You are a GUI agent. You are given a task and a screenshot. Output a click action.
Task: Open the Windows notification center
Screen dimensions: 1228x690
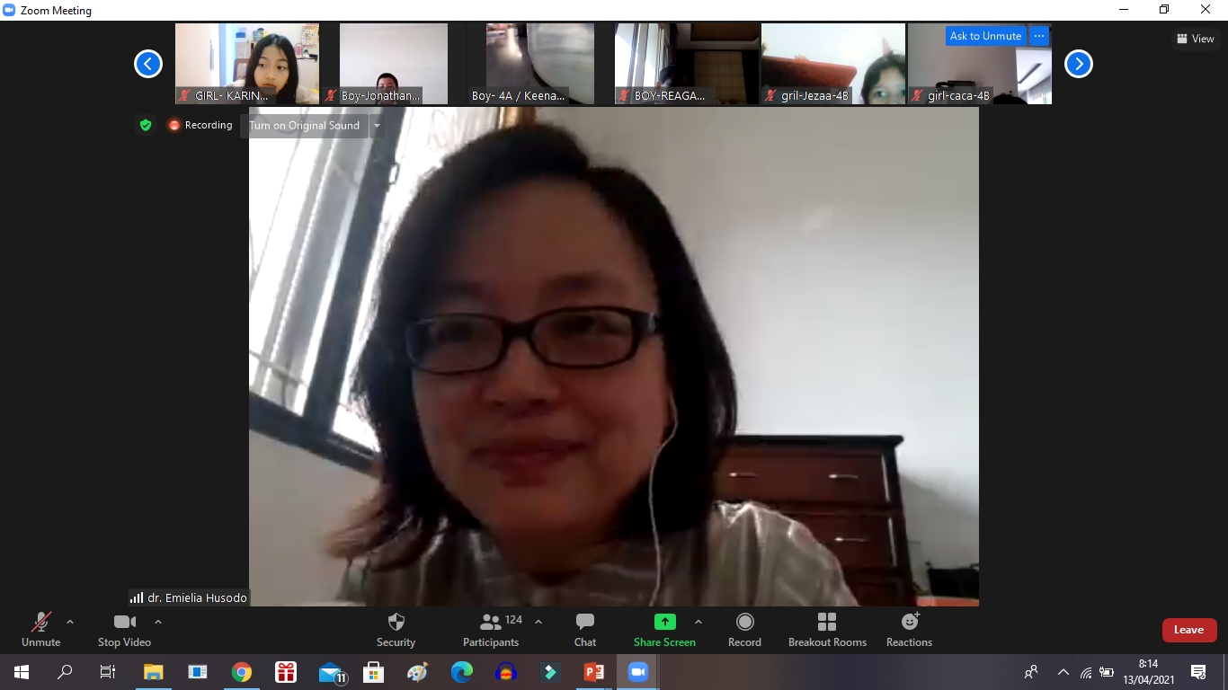[1197, 672]
